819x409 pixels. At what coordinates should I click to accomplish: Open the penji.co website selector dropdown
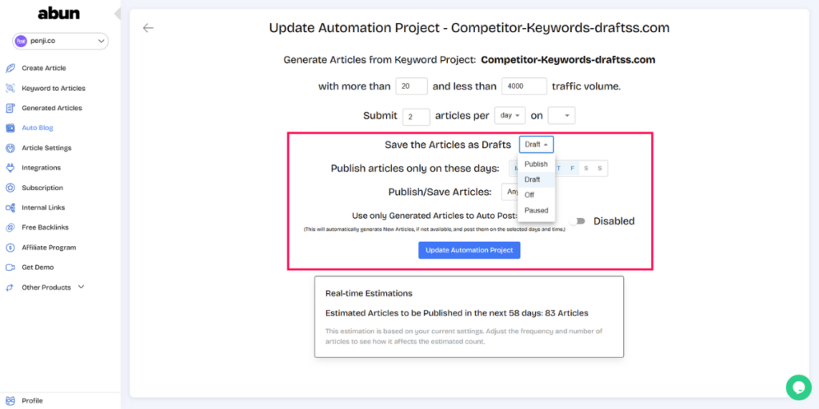60,42
